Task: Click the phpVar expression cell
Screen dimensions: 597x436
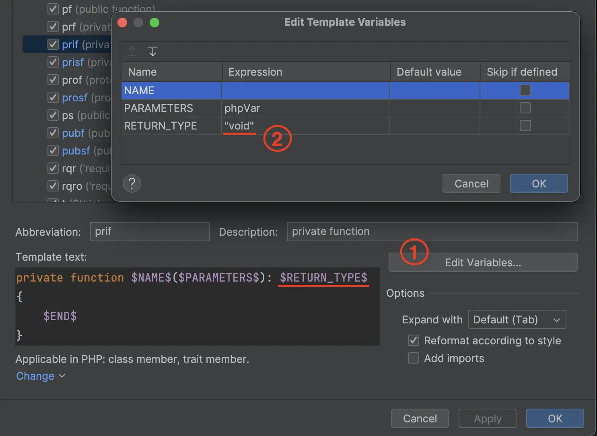Action: (306, 108)
